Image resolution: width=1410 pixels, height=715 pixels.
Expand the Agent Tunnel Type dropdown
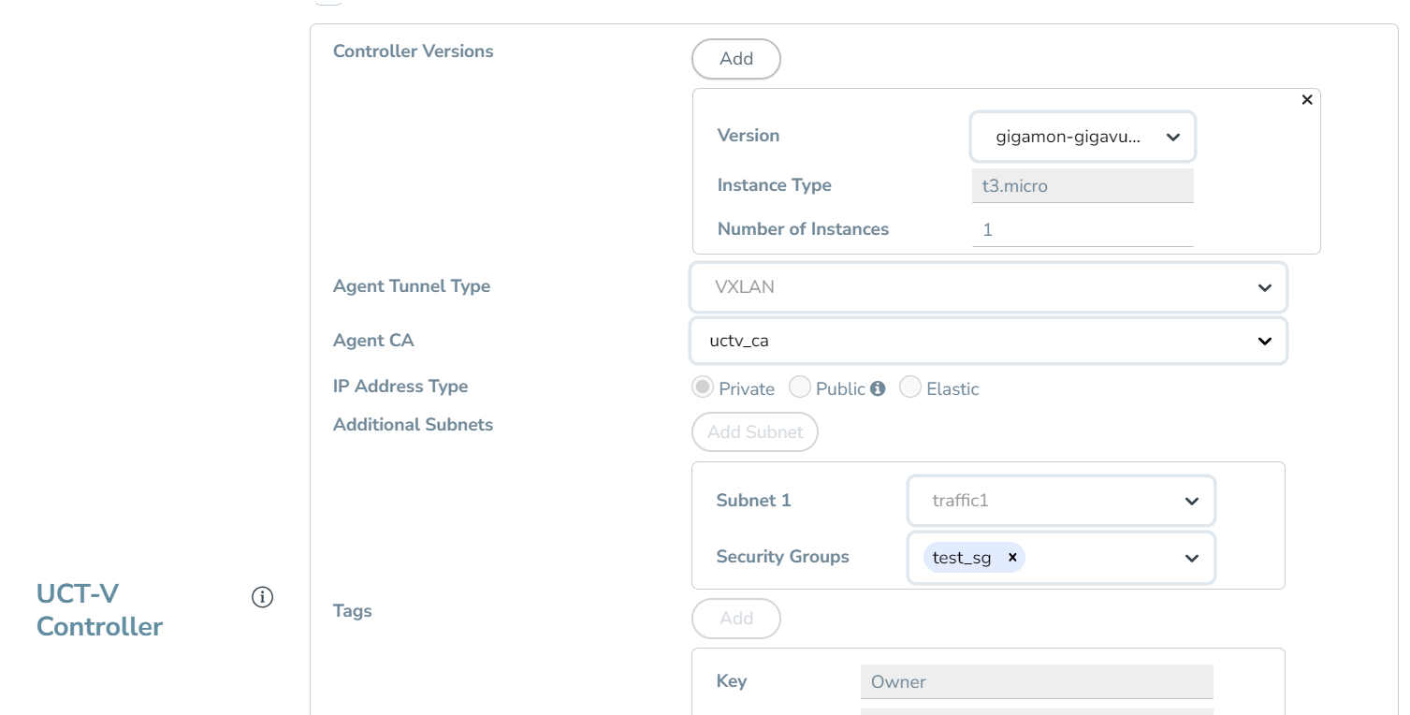click(x=988, y=287)
